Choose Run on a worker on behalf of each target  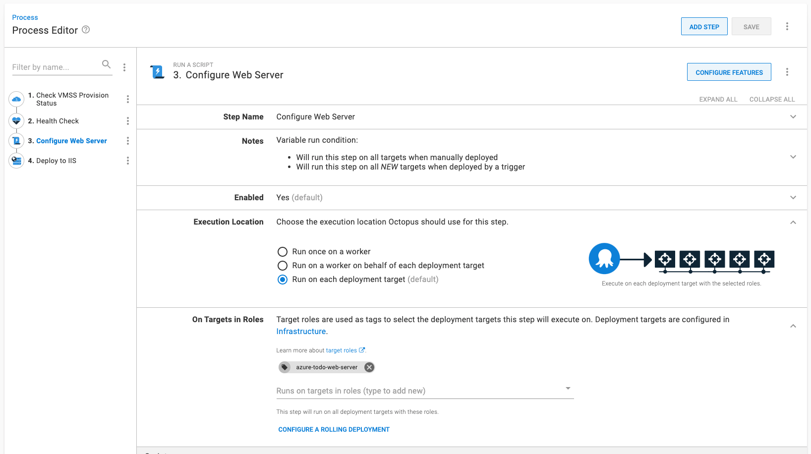[283, 265]
